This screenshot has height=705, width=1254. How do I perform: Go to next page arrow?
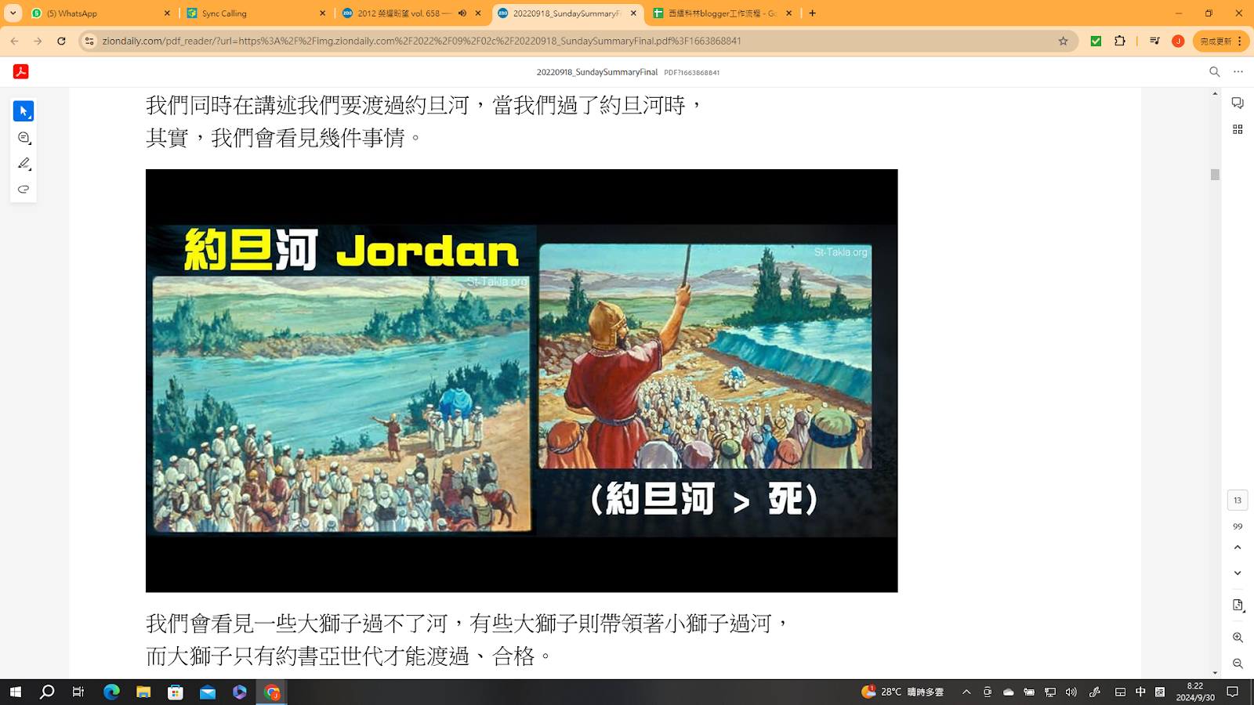1238,573
